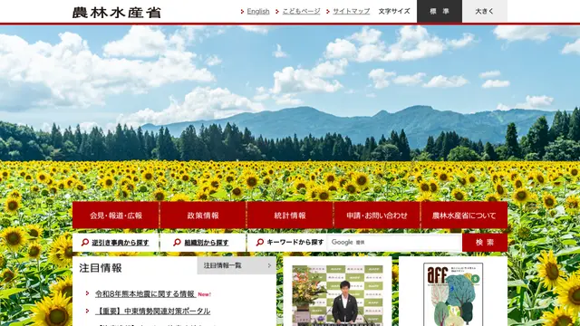This screenshot has height=326, width=580.
Task: Click the magnifier icon beside 逆引き事典から探す
Action: 85,243
